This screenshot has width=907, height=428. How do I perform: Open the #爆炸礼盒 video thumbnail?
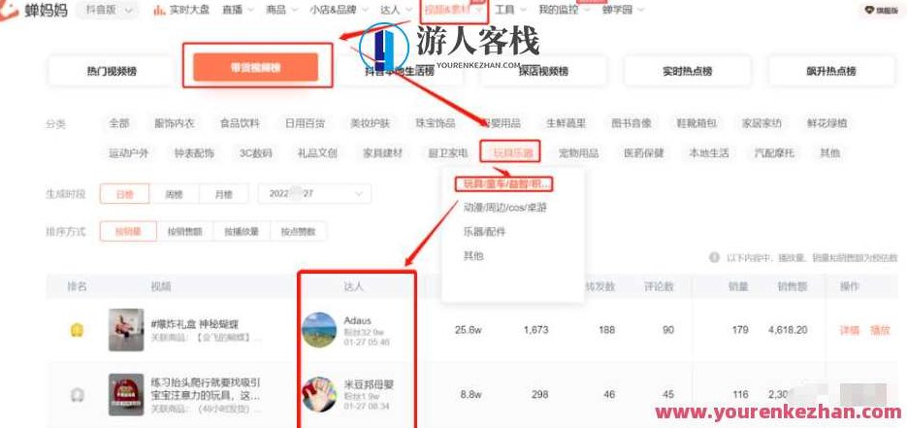point(126,330)
